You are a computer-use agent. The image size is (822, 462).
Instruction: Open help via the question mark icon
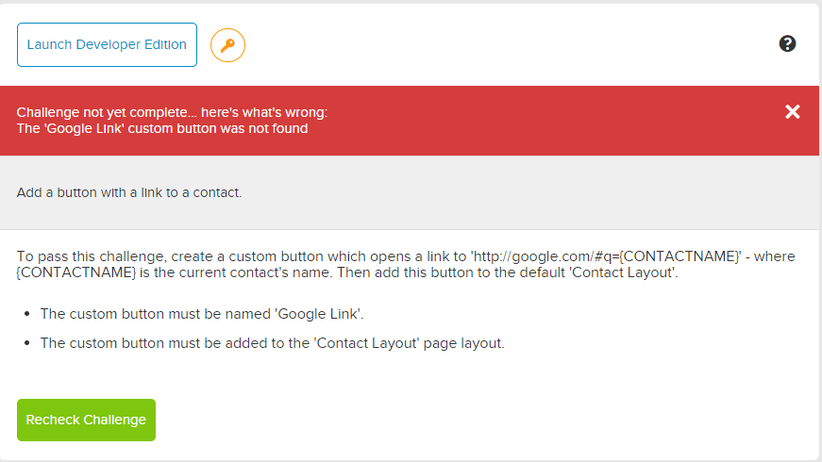click(x=788, y=43)
